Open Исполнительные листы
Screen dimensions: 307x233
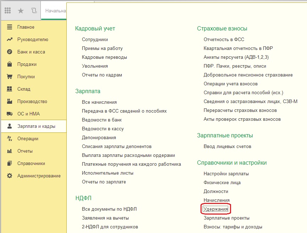(x=108, y=173)
